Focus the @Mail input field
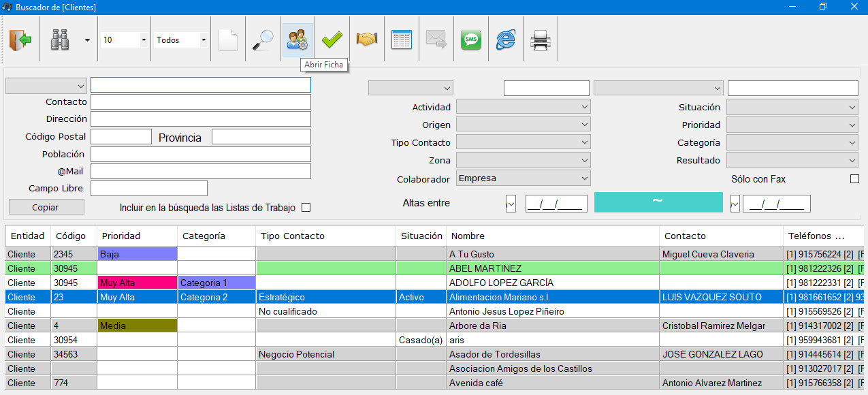The height and width of the screenshot is (395, 868). 201,172
